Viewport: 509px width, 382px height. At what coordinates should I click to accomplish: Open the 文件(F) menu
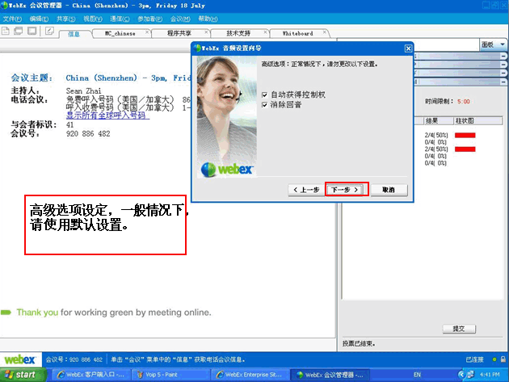click(12, 19)
